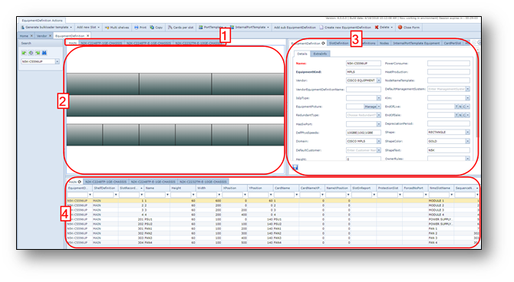
Task: Click the Close Form button
Action: pos(409,28)
